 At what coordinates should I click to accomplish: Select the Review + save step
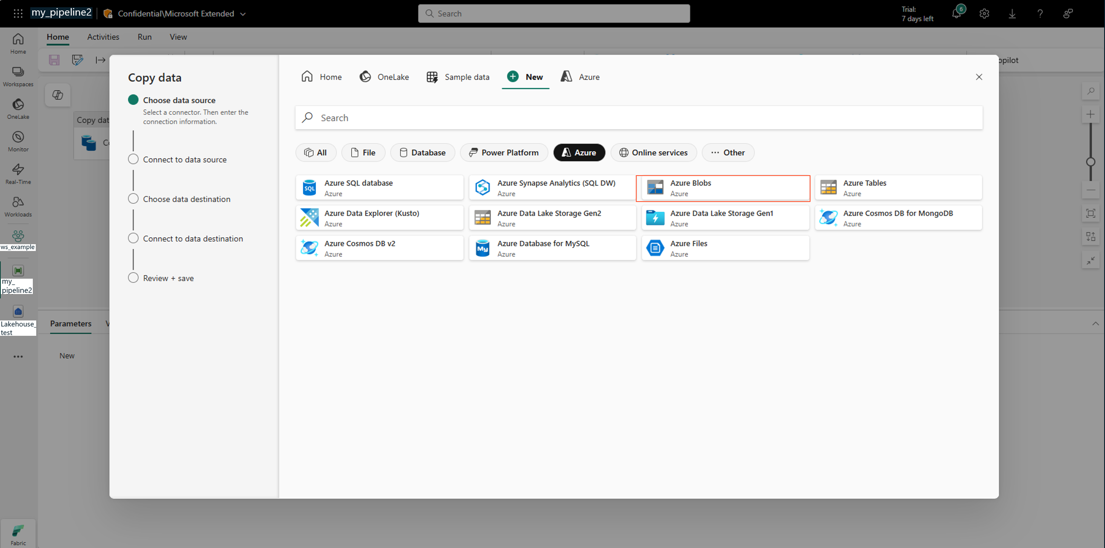(168, 278)
